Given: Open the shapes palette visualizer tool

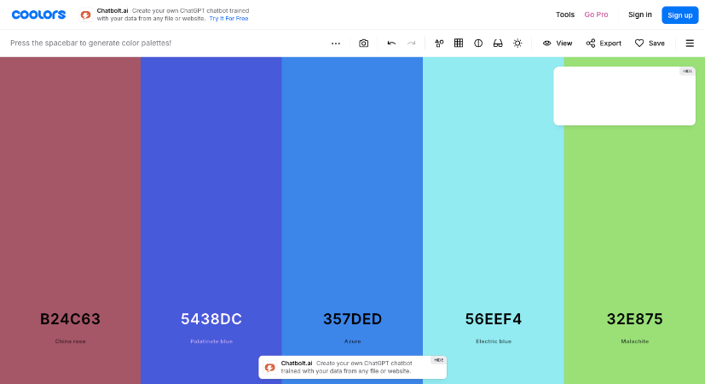Looking at the screenshot, I should point(439,43).
